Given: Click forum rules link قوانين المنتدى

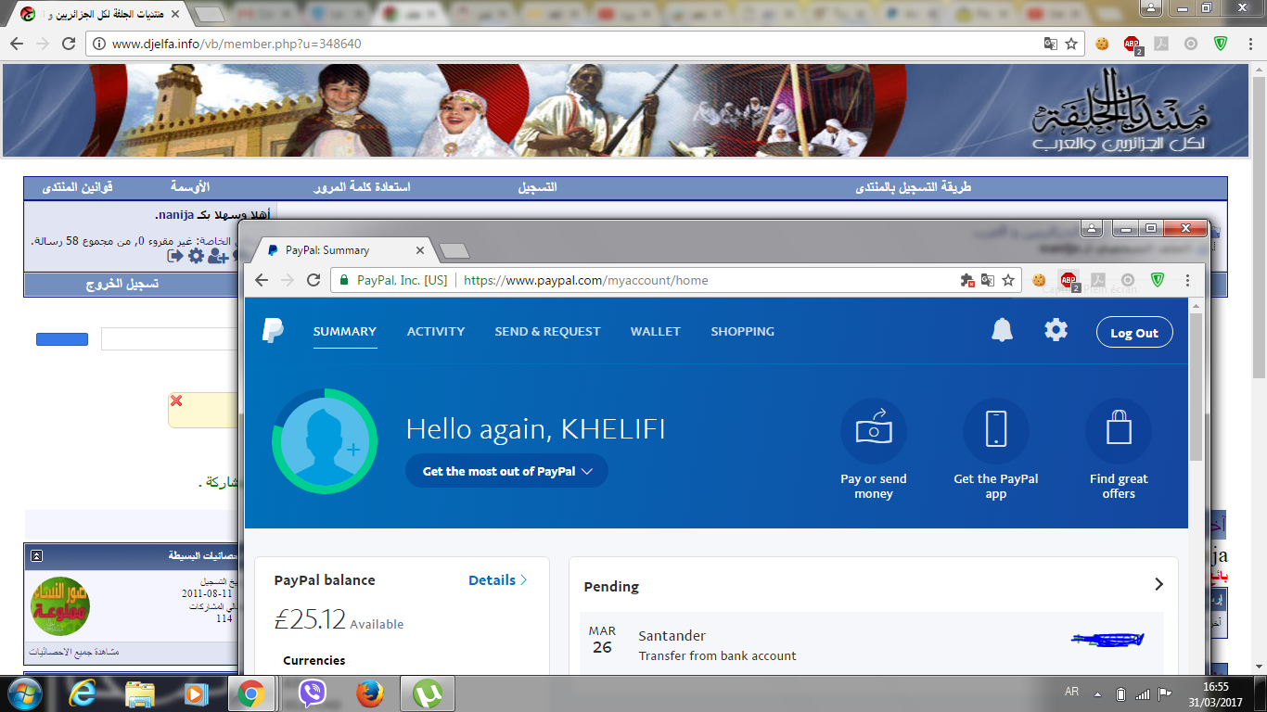Looking at the screenshot, I should pyautogui.click(x=78, y=187).
